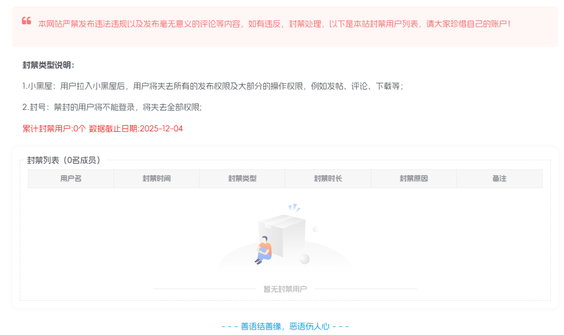
Task: Click the 封禁原因 column header
Action: (413, 178)
